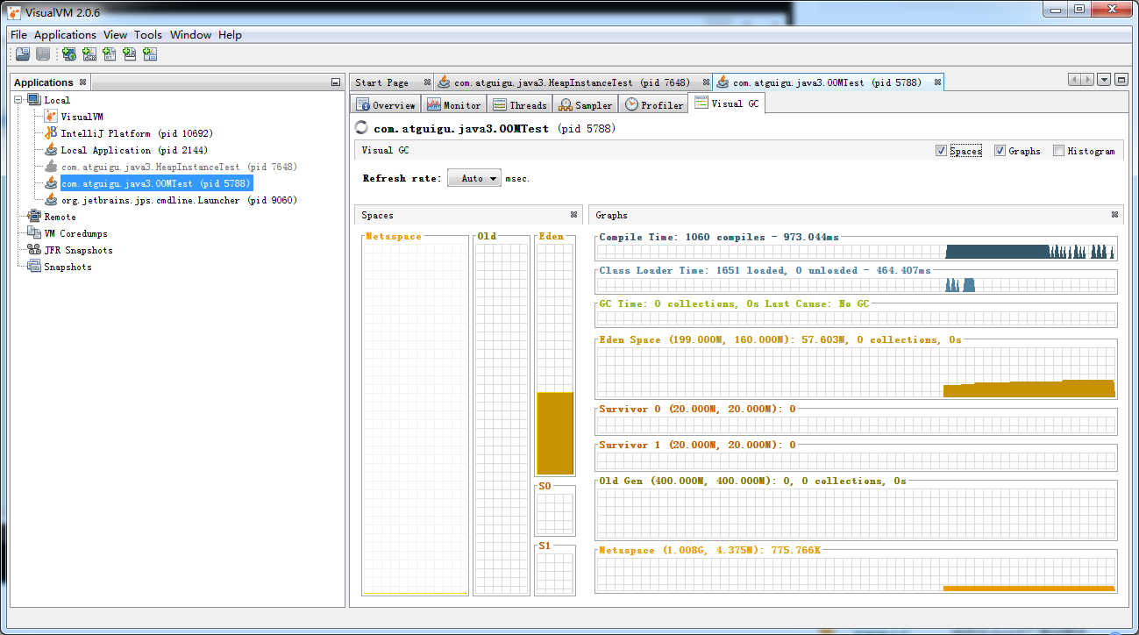Viewport: 1139px width, 635px height.
Task: Select OOMTest (pid 5788) tree node
Action: tap(156, 183)
